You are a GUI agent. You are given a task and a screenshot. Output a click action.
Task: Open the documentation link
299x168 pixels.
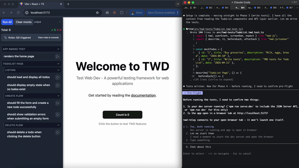[x=143, y=96]
